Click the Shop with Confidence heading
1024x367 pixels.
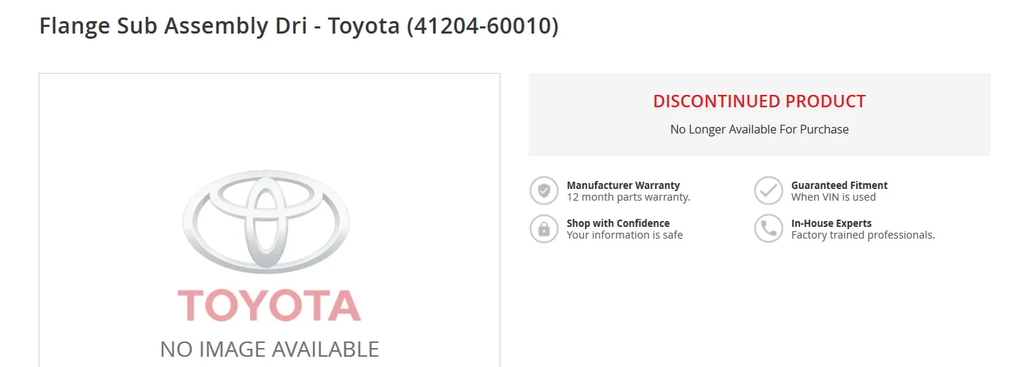coord(618,223)
